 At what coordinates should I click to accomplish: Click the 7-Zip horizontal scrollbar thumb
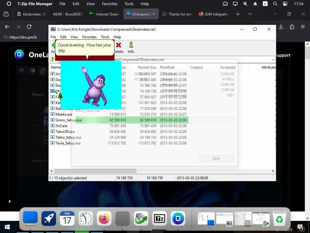(x=95, y=171)
